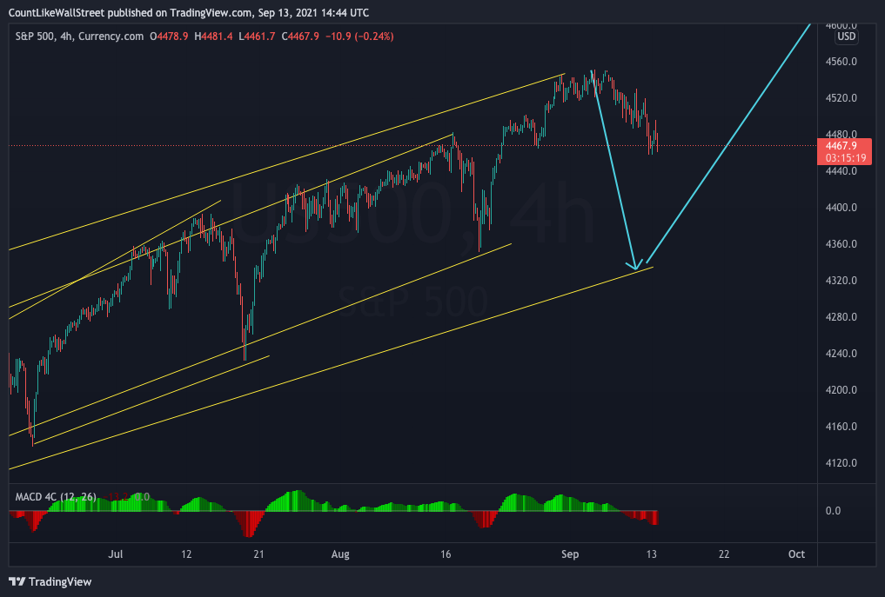The height and width of the screenshot is (597, 885).
Task: Click the Jul date label on time axis
Action: [x=115, y=554]
